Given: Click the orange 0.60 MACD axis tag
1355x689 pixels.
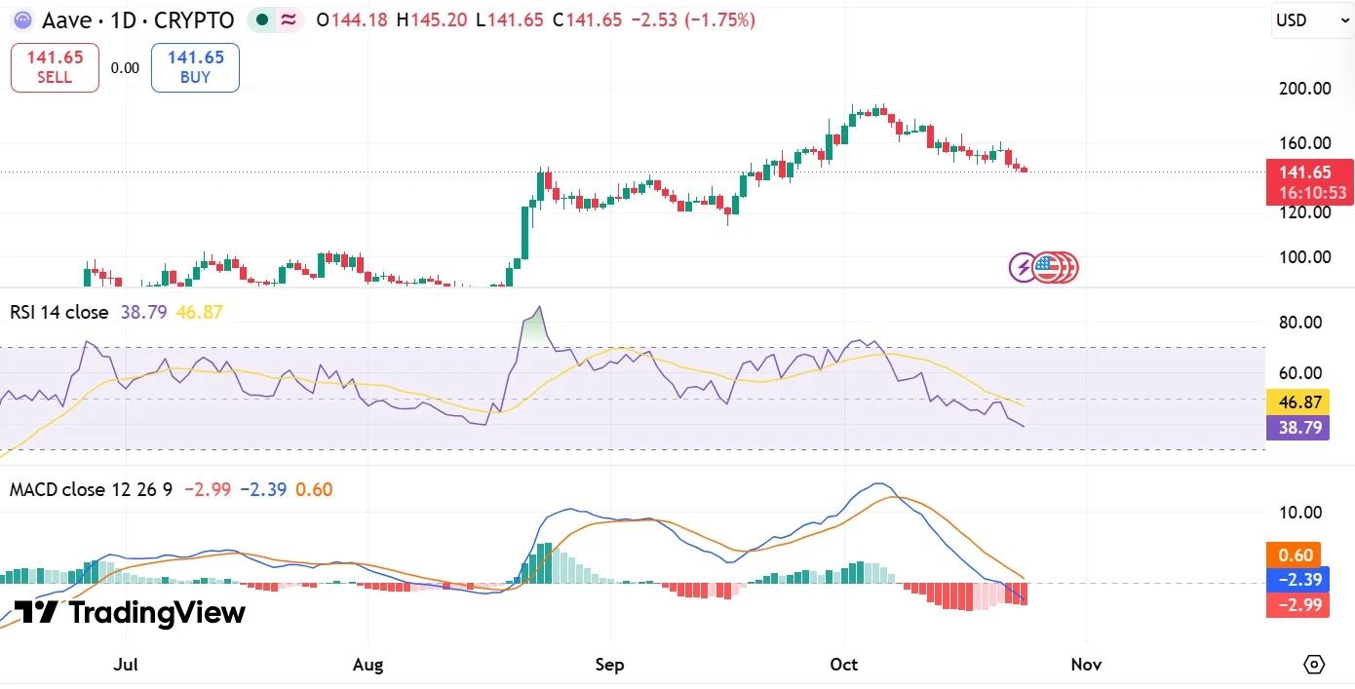Looking at the screenshot, I should pyautogui.click(x=1294, y=555).
